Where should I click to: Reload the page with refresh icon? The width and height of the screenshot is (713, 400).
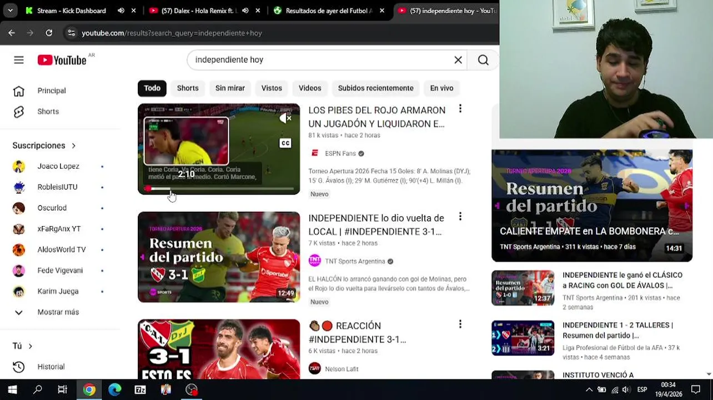click(x=49, y=33)
